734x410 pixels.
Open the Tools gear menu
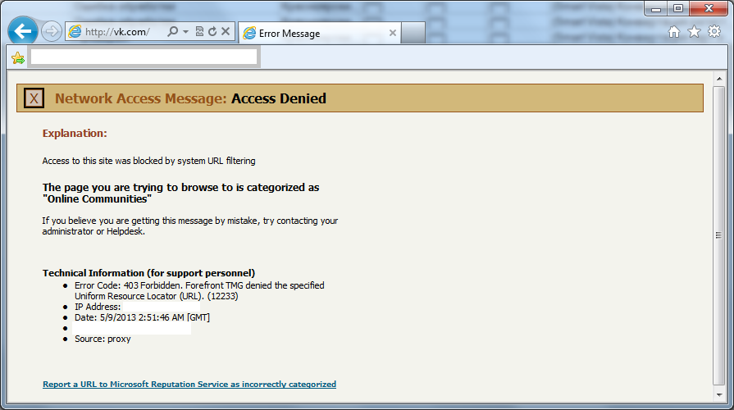(x=713, y=32)
